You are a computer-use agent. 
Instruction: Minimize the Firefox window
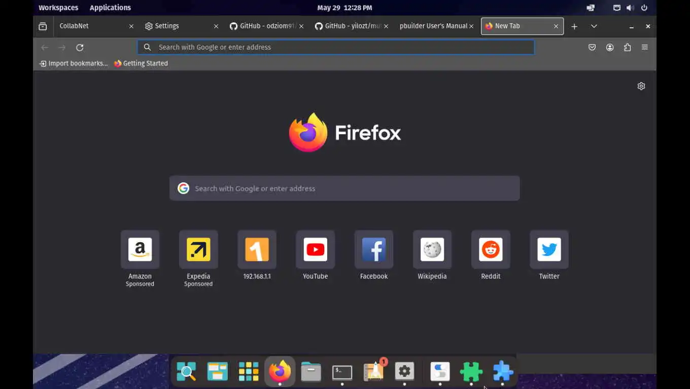631,27
